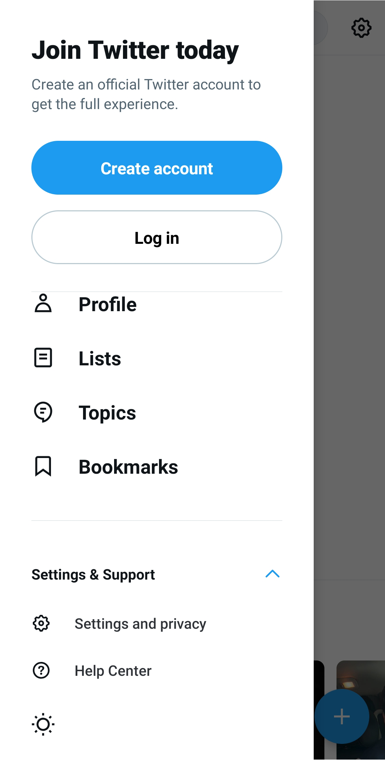Click the Join Twitter today heading
Viewport: 385px width, 766px height.
[135, 50]
